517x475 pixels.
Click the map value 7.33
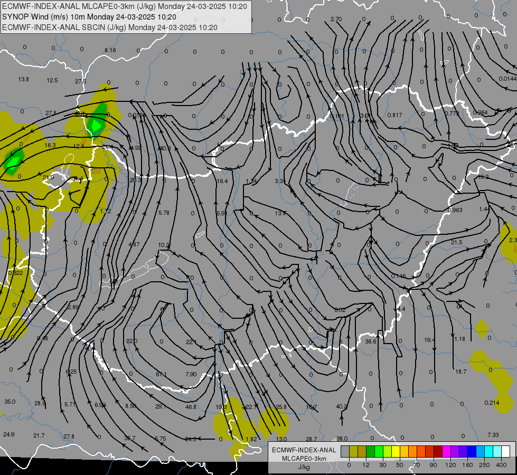(x=493, y=435)
